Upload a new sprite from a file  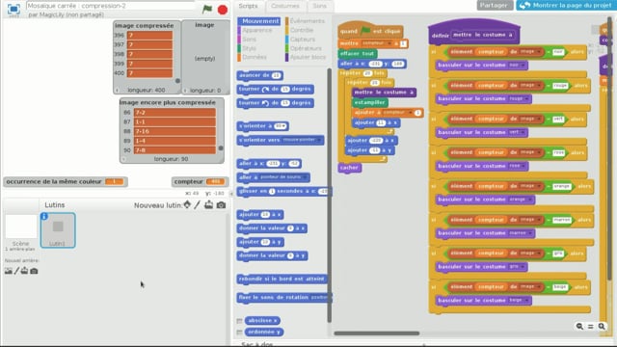click(x=209, y=204)
